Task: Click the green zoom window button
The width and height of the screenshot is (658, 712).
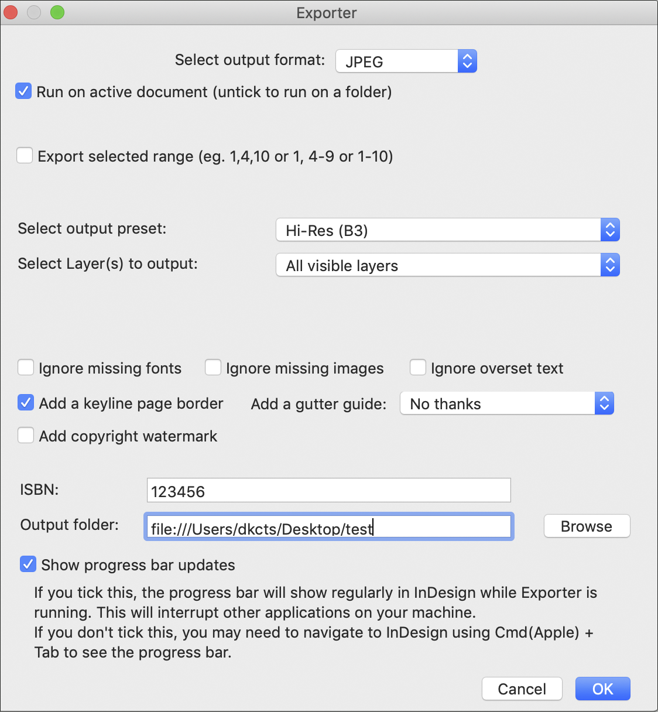Action: pos(57,12)
